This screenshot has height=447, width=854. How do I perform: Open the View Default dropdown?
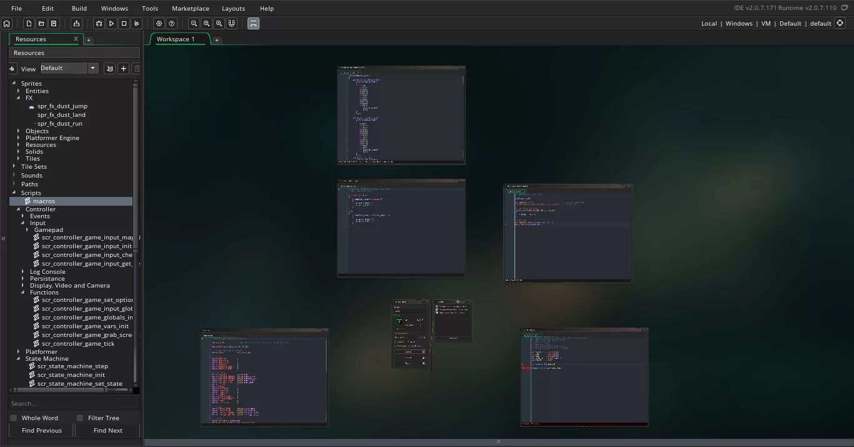pyautogui.click(x=93, y=68)
